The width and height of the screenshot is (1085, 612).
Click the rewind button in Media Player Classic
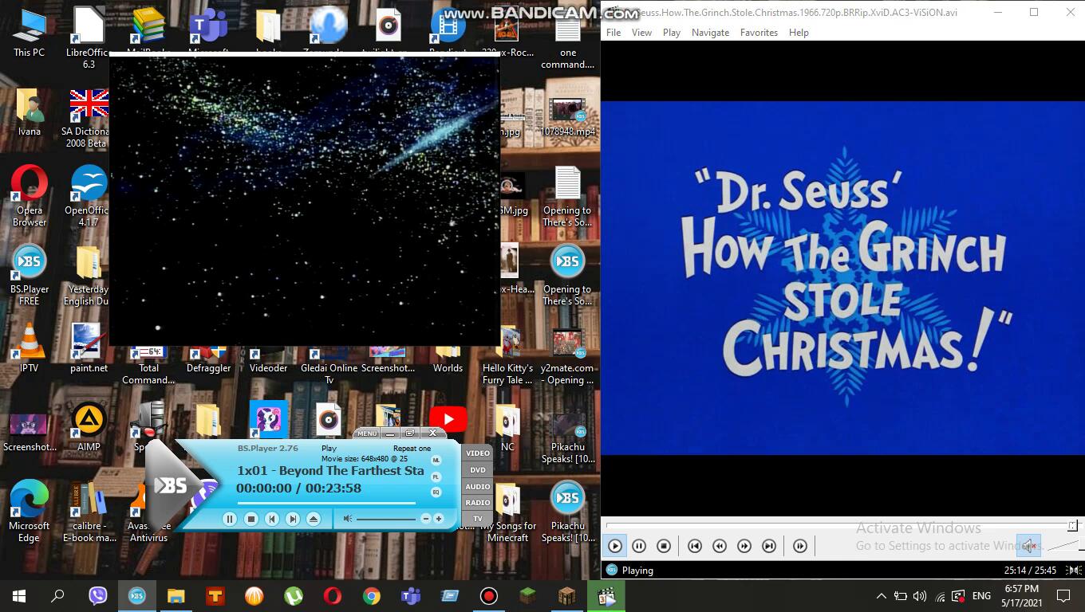[720, 546]
